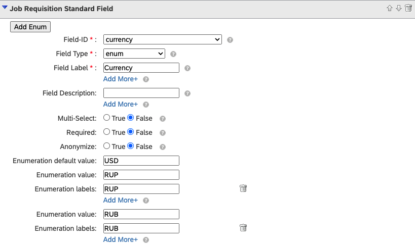
Task: Set Anonymize to True
Action: (106, 146)
